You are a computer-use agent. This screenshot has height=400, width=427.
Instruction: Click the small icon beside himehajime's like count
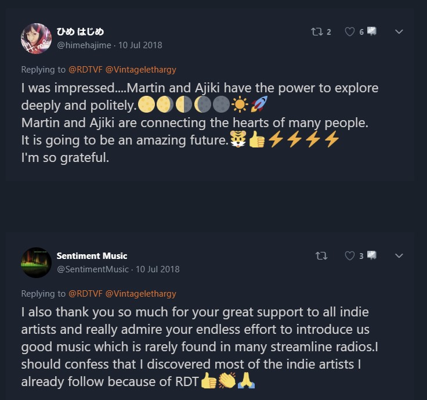click(x=371, y=31)
